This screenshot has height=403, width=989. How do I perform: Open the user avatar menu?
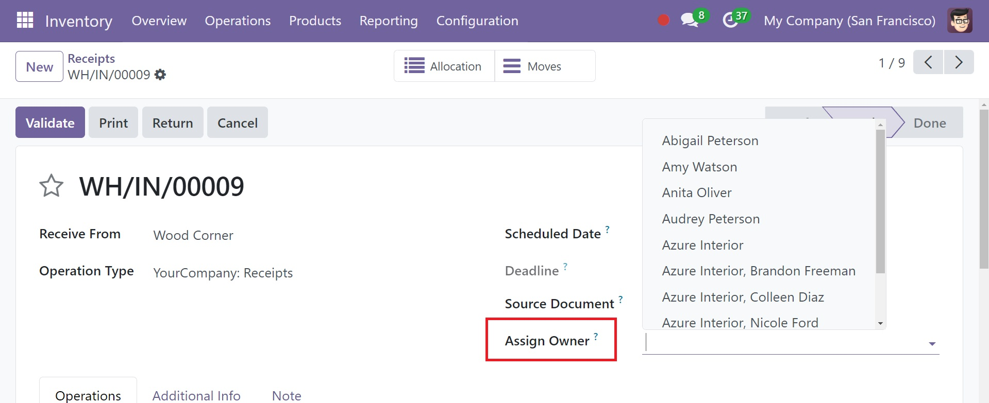pos(960,21)
